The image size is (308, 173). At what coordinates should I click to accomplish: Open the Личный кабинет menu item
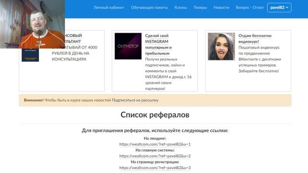(109, 8)
